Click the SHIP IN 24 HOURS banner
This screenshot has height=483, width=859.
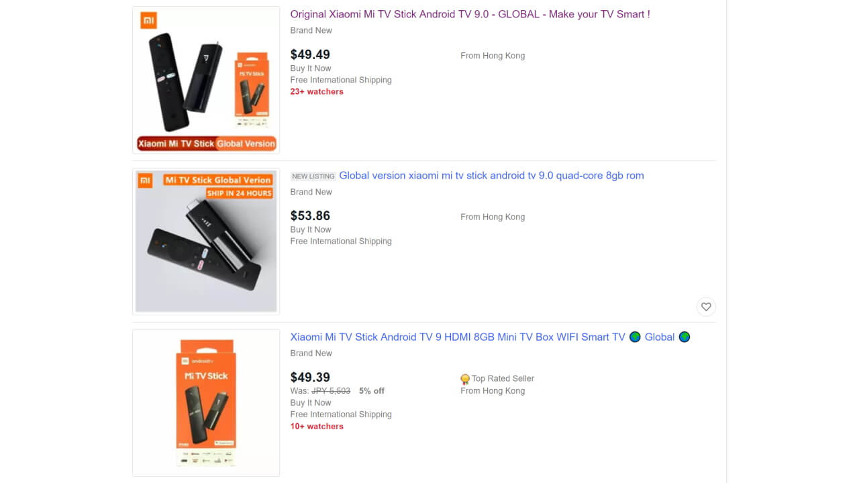[x=239, y=193]
